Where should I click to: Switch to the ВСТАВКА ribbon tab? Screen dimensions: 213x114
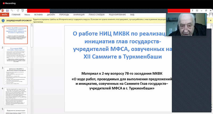tap(39, 15)
